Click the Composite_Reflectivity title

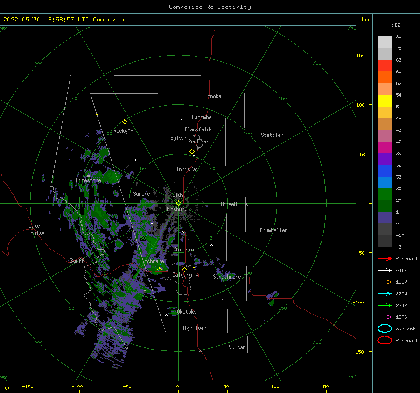point(210,7)
